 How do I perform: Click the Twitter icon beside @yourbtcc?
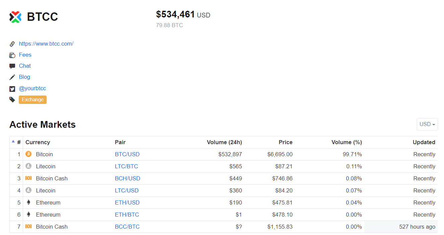pyautogui.click(x=12, y=89)
